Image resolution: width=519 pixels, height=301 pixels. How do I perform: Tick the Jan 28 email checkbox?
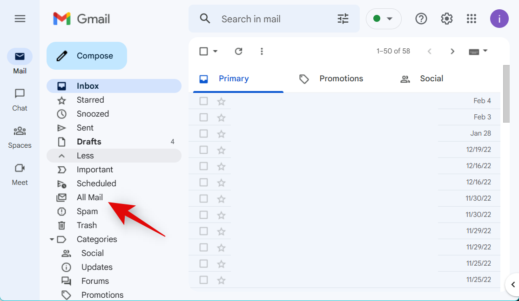pos(203,133)
